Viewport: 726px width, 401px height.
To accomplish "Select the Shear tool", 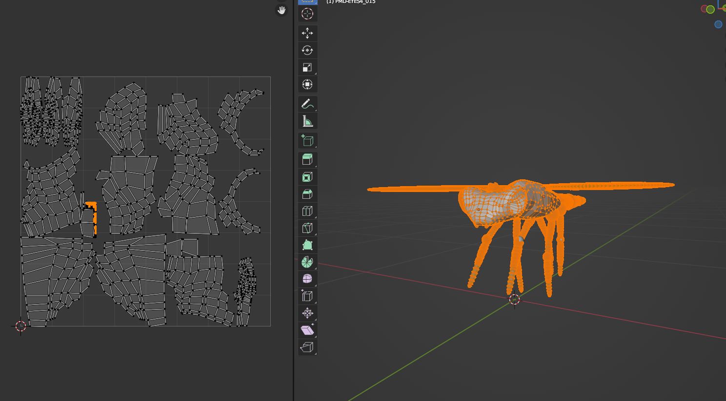I will (307, 330).
